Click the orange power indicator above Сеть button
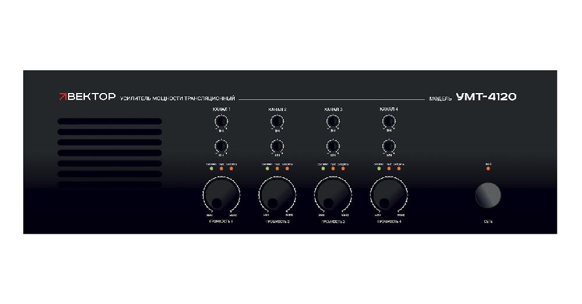The height and width of the screenshot is (304, 582). 488,169
